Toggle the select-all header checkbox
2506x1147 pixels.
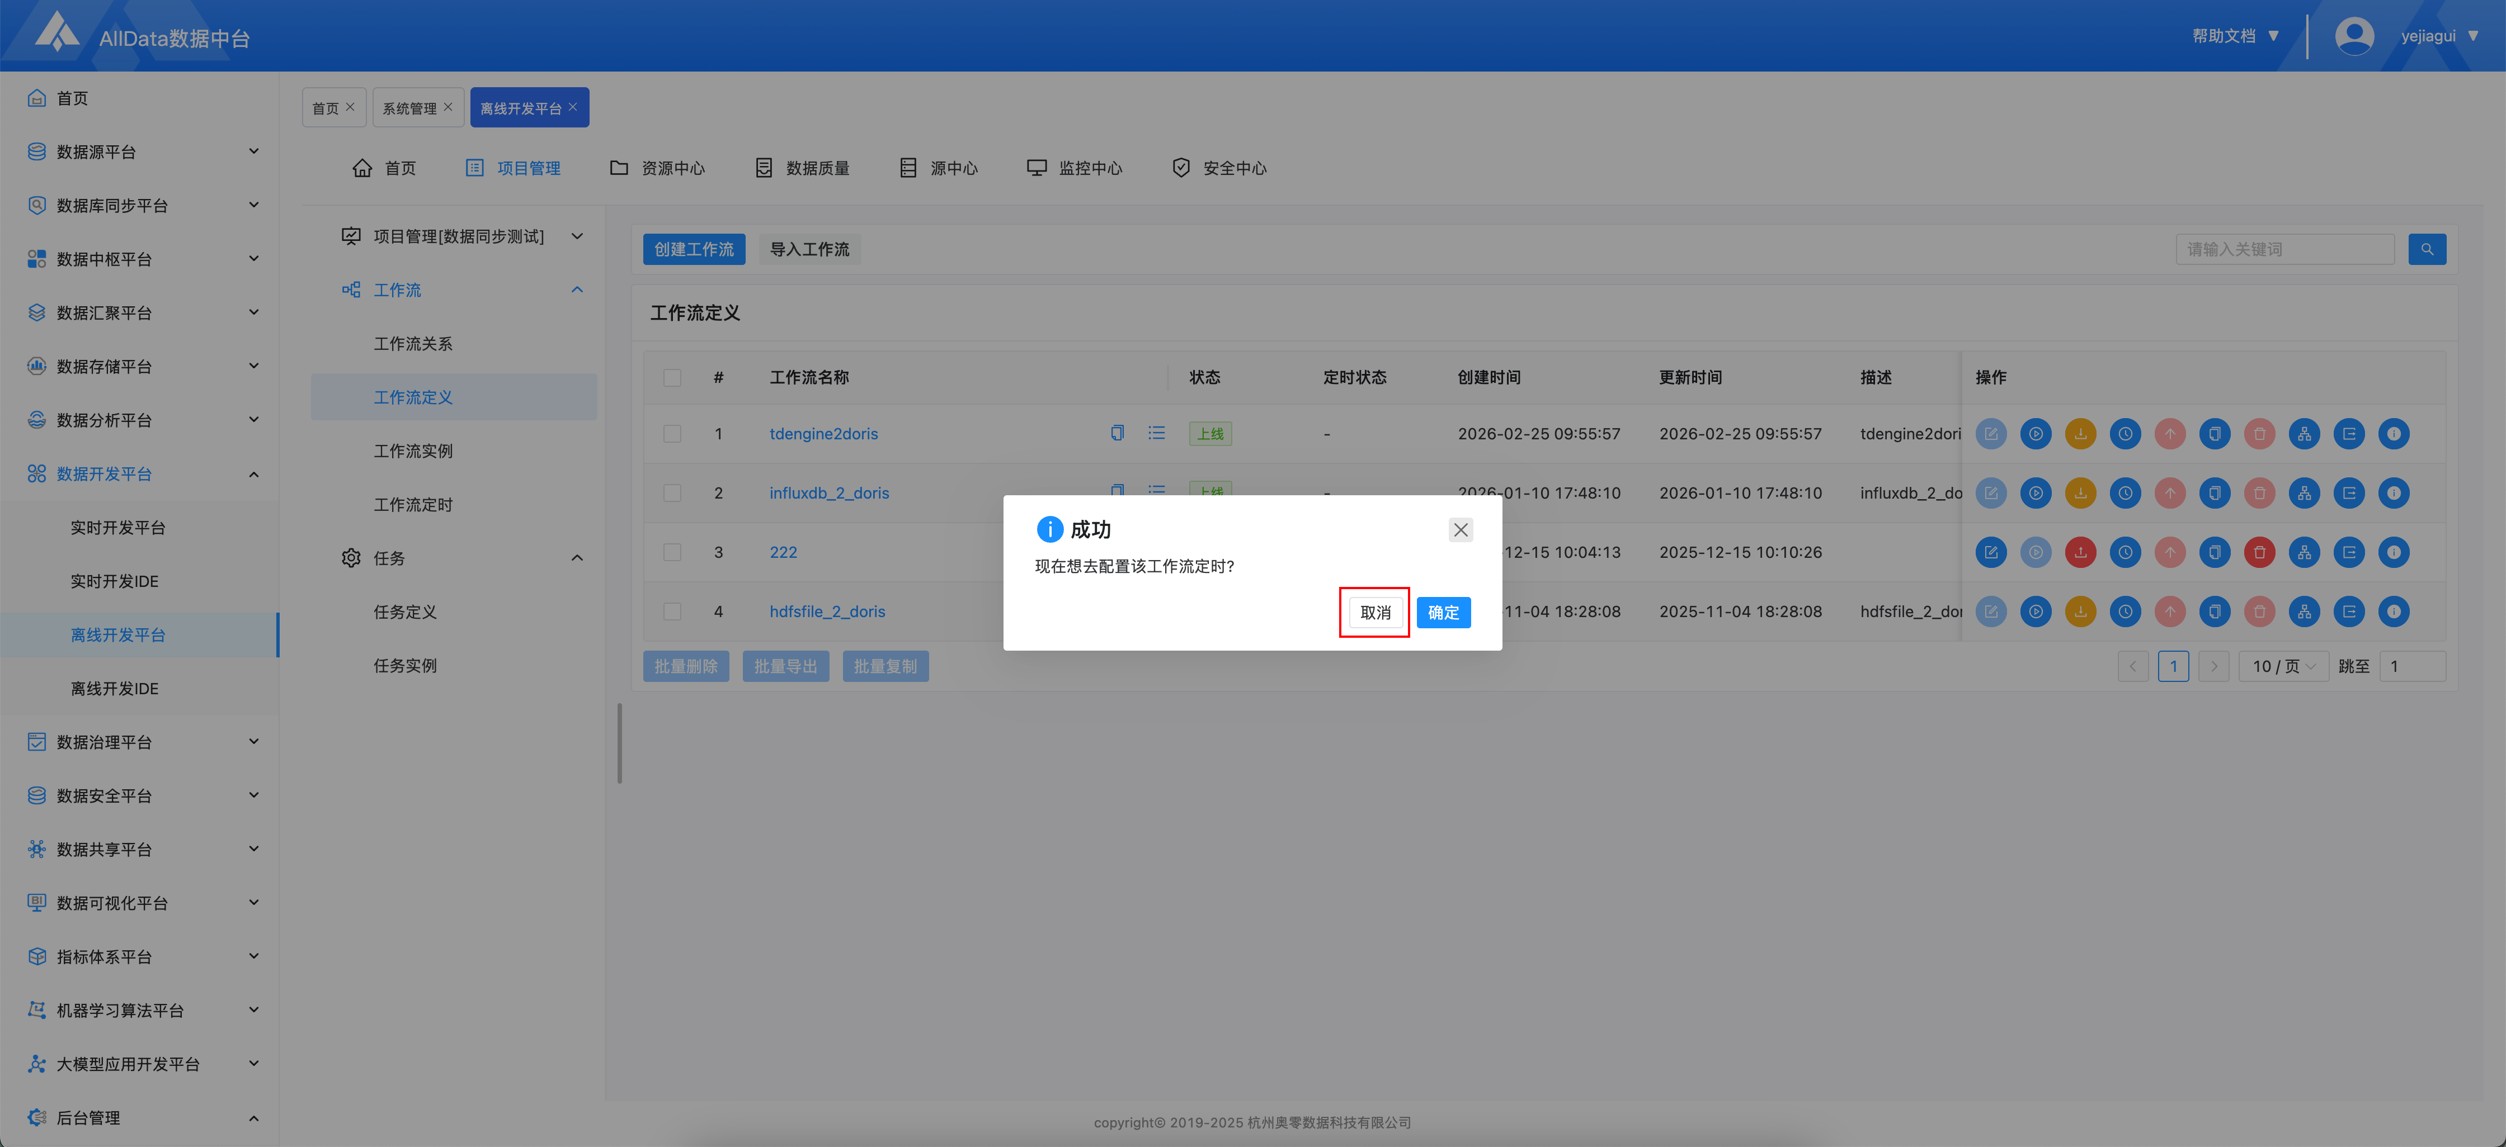pos(672,377)
